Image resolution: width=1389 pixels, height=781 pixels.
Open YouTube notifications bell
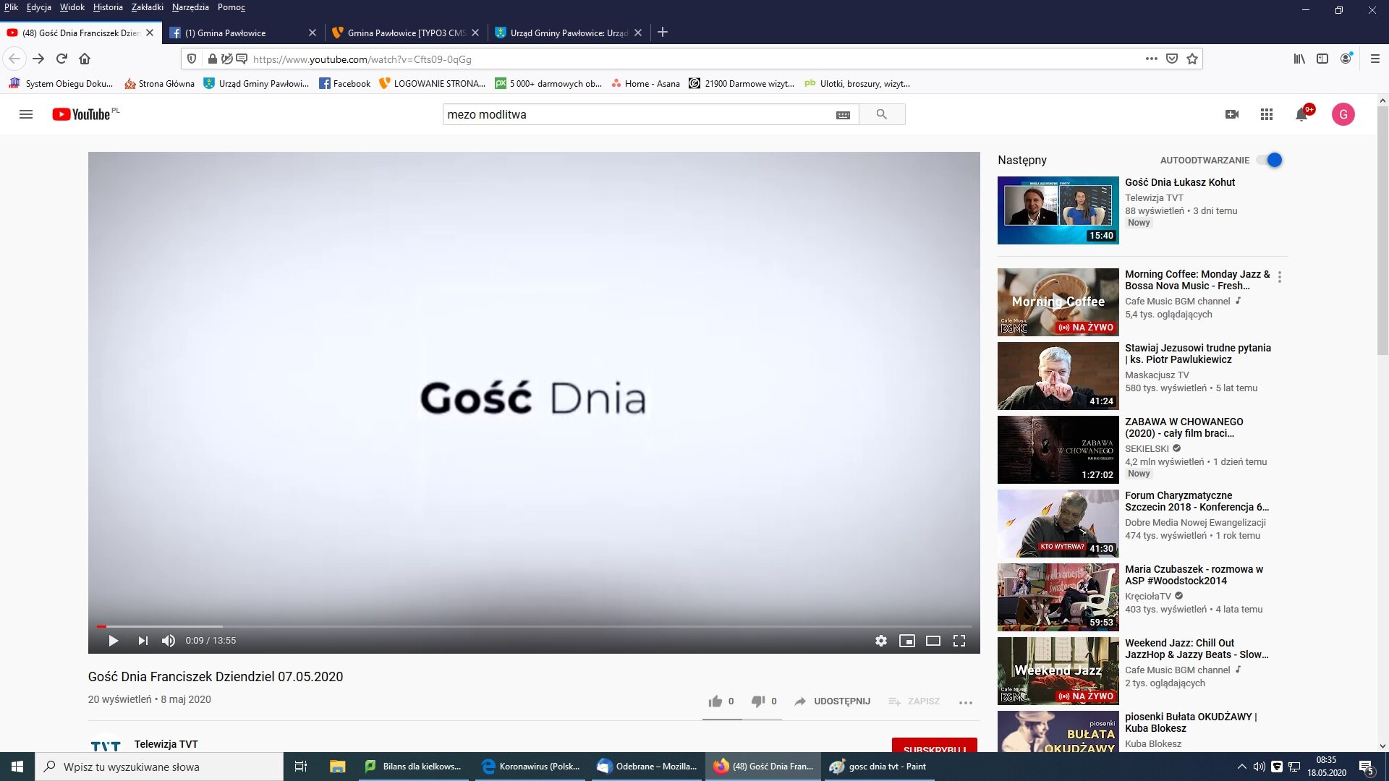(1301, 114)
